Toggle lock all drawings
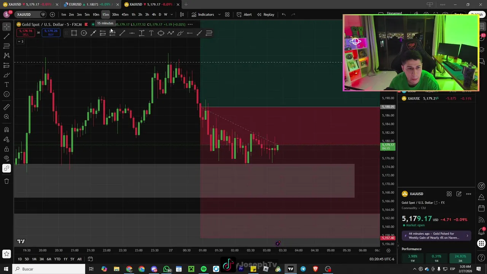Viewport: 487px width, 274px height. [6, 149]
